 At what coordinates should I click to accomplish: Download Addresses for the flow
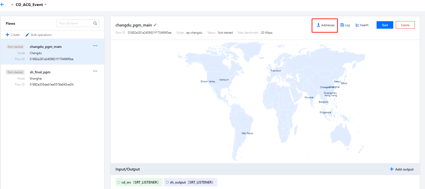[x=325, y=25]
